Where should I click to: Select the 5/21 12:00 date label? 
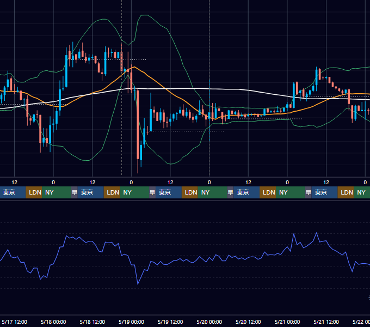click(x=326, y=322)
